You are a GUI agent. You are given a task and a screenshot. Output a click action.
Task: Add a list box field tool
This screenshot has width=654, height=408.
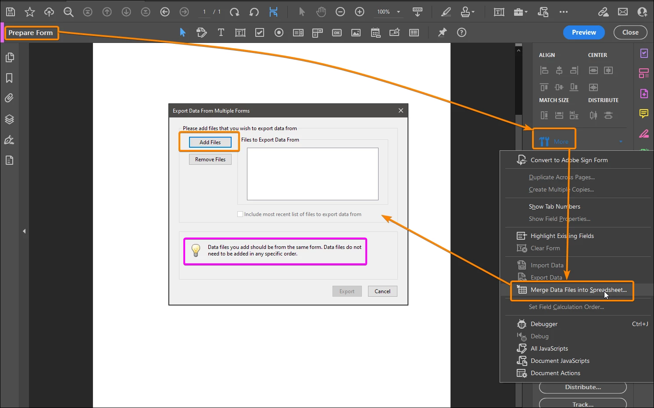298,32
